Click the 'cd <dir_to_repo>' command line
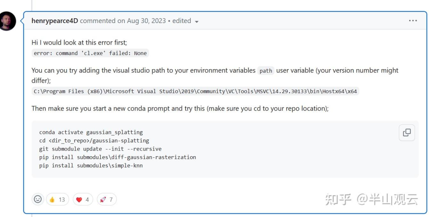 pos(94,140)
